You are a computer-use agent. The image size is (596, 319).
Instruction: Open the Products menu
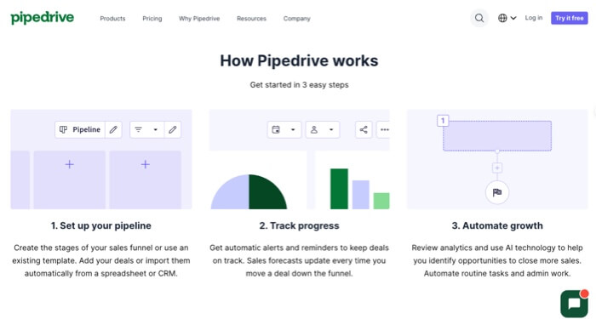112,18
